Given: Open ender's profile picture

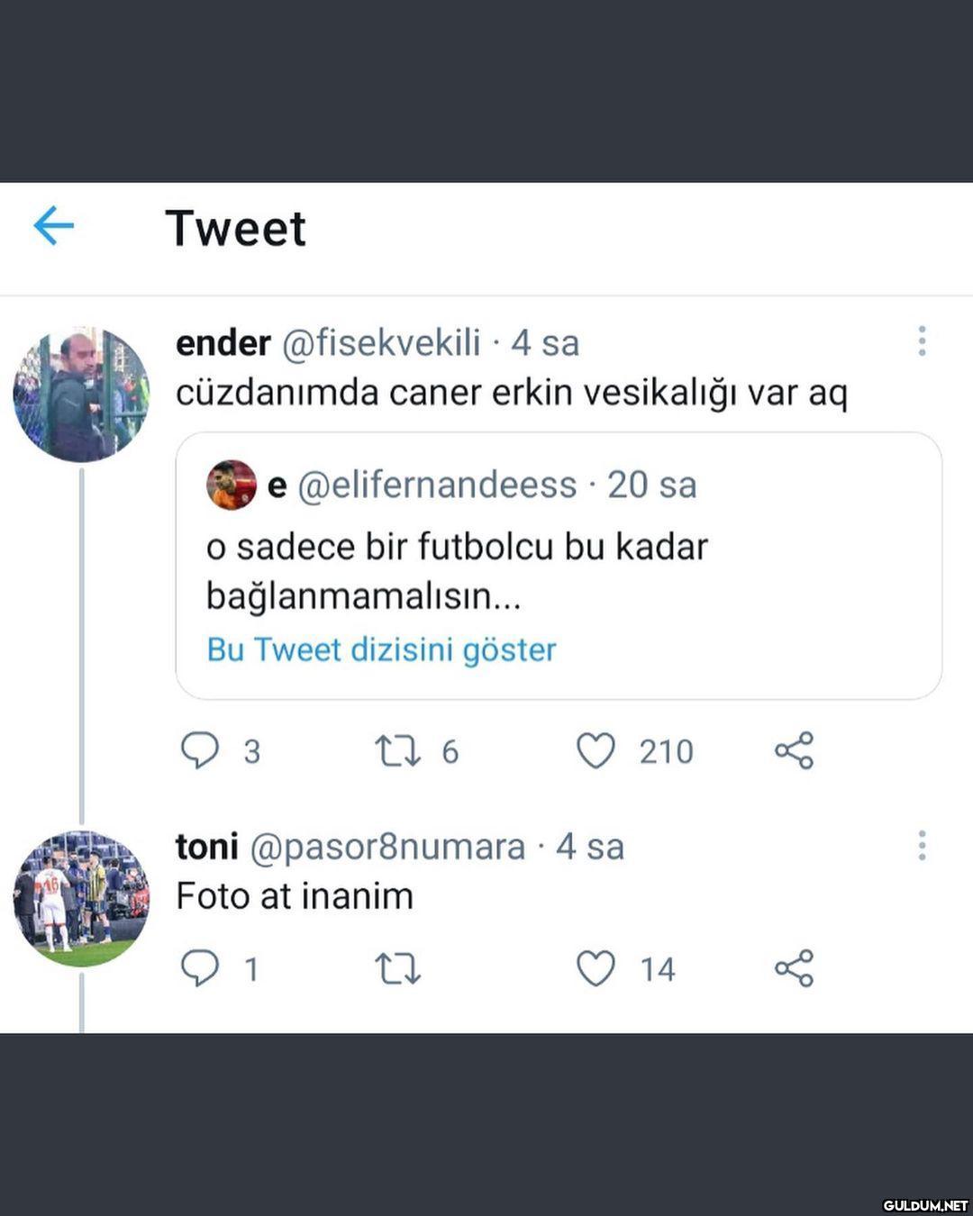Looking at the screenshot, I should [x=81, y=395].
